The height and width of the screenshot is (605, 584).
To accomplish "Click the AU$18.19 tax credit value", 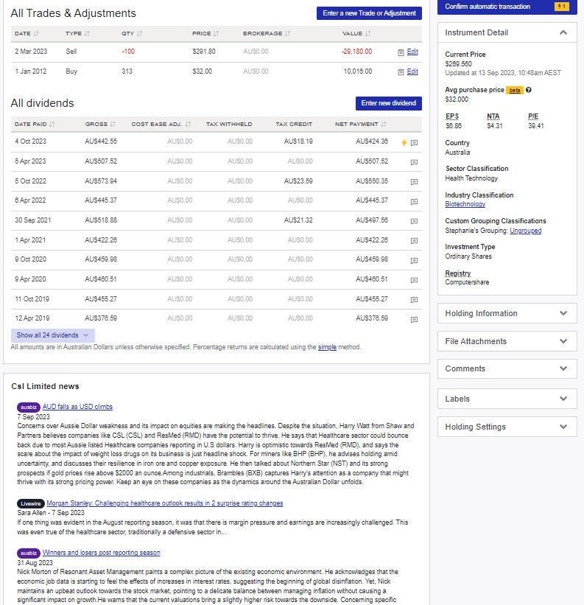I will (298, 141).
